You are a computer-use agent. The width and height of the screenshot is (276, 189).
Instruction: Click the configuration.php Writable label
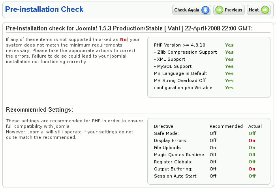[183, 88]
